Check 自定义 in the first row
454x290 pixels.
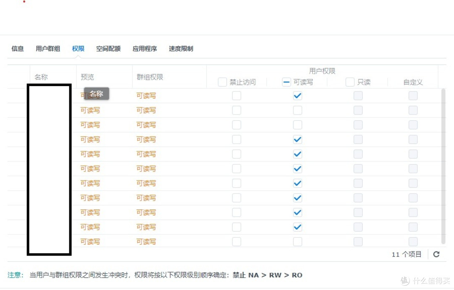[413, 96]
